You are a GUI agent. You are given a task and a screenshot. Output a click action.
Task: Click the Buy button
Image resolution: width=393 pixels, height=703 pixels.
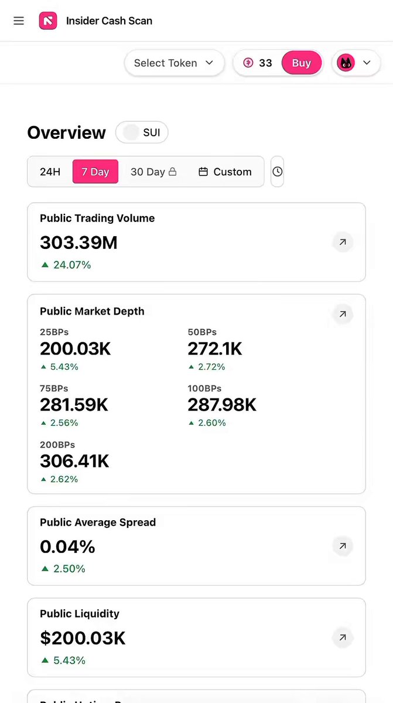tap(302, 63)
